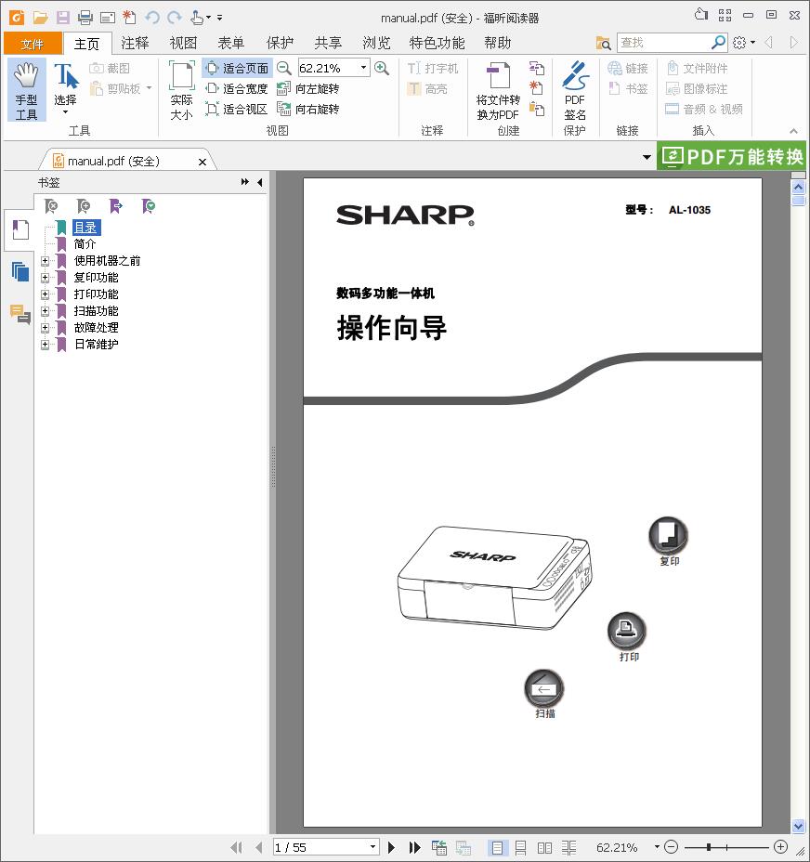Viewport: 810px width, 862px height.
Task: Open the zoom percentage dropdown in ribbon
Action: (x=363, y=68)
